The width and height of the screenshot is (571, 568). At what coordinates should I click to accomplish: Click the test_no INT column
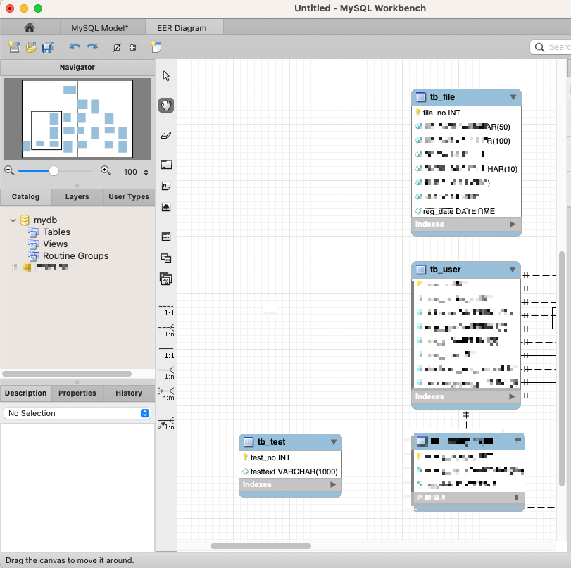coord(291,457)
